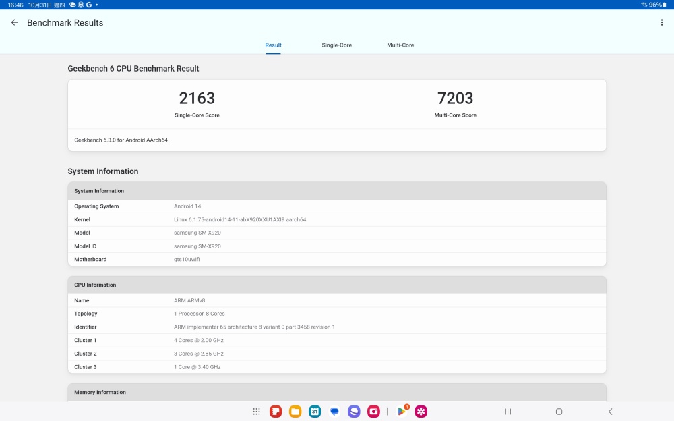Viewport: 674px width, 421px height.
Task: Tap the Motherboard label
Action: [90, 260]
